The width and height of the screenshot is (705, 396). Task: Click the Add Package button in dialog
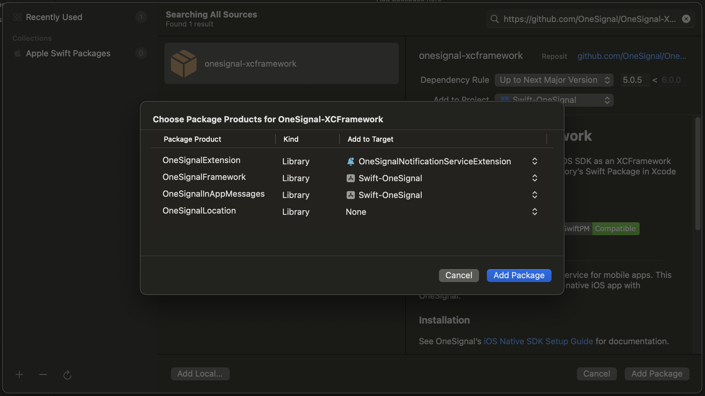(519, 275)
